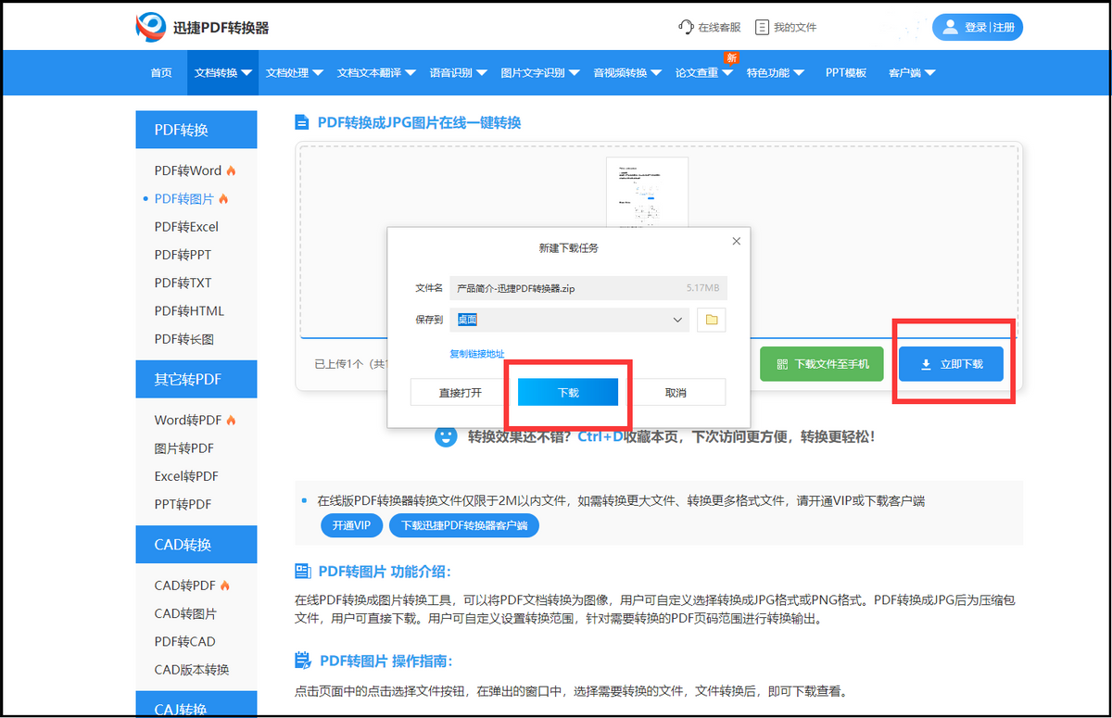1112x718 pixels.
Task: Expand 语音识别 nav dropdown
Action: click(458, 72)
